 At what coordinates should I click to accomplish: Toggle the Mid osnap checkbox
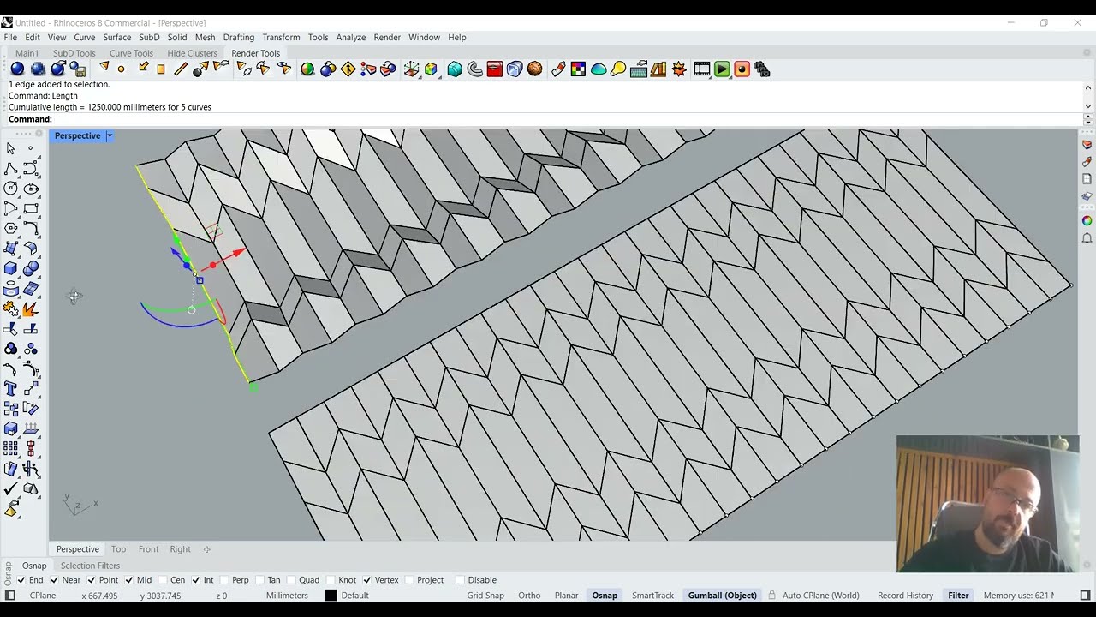[x=129, y=580]
